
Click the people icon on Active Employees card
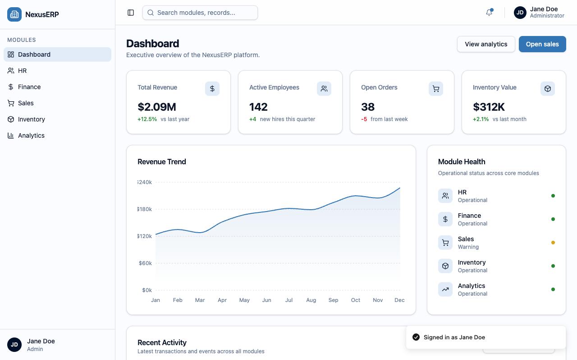[324, 89]
